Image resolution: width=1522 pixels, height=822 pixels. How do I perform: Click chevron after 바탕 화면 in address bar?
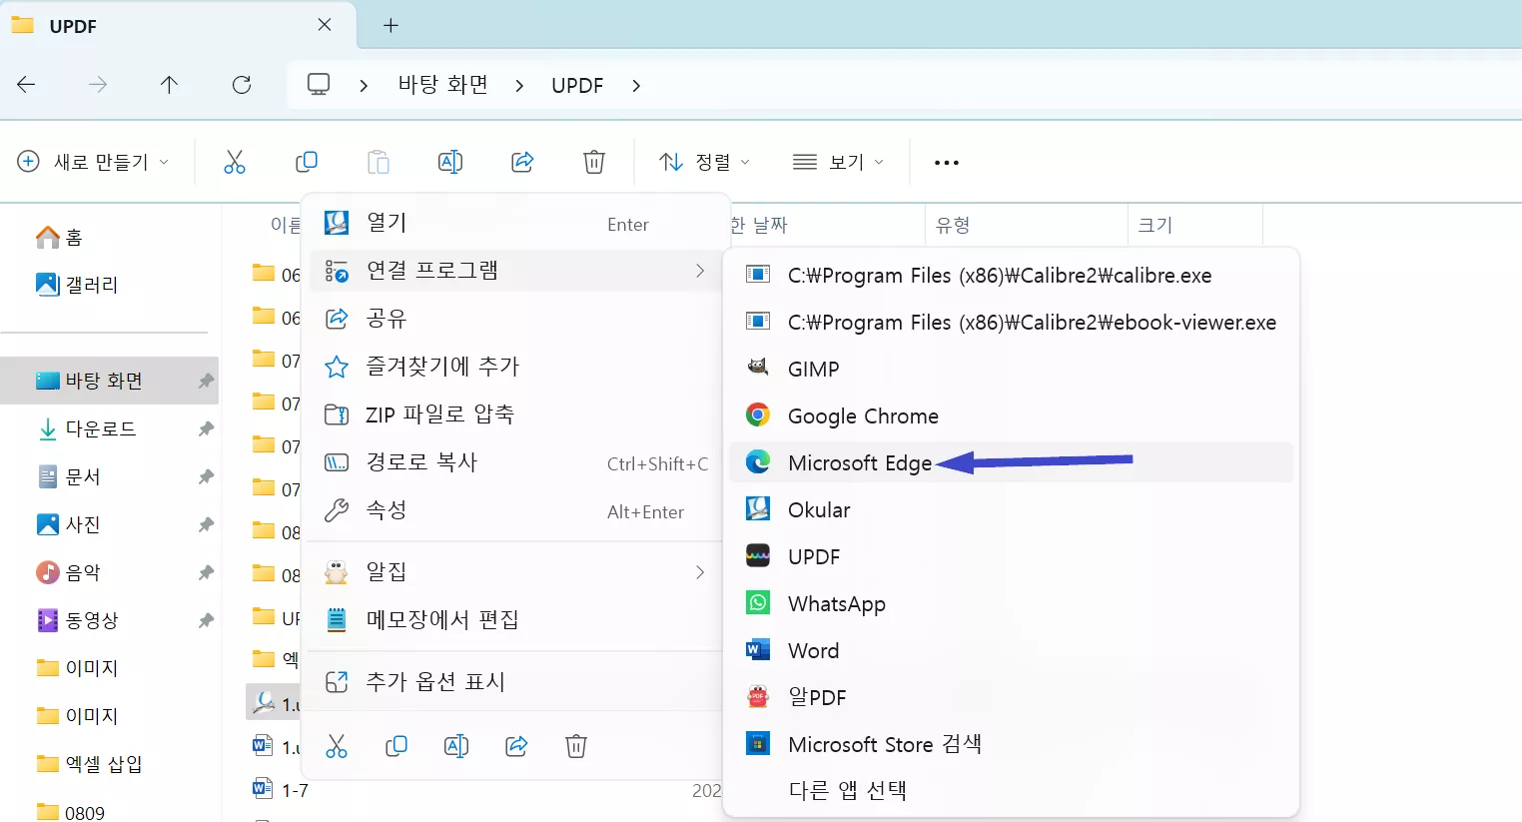click(x=519, y=86)
